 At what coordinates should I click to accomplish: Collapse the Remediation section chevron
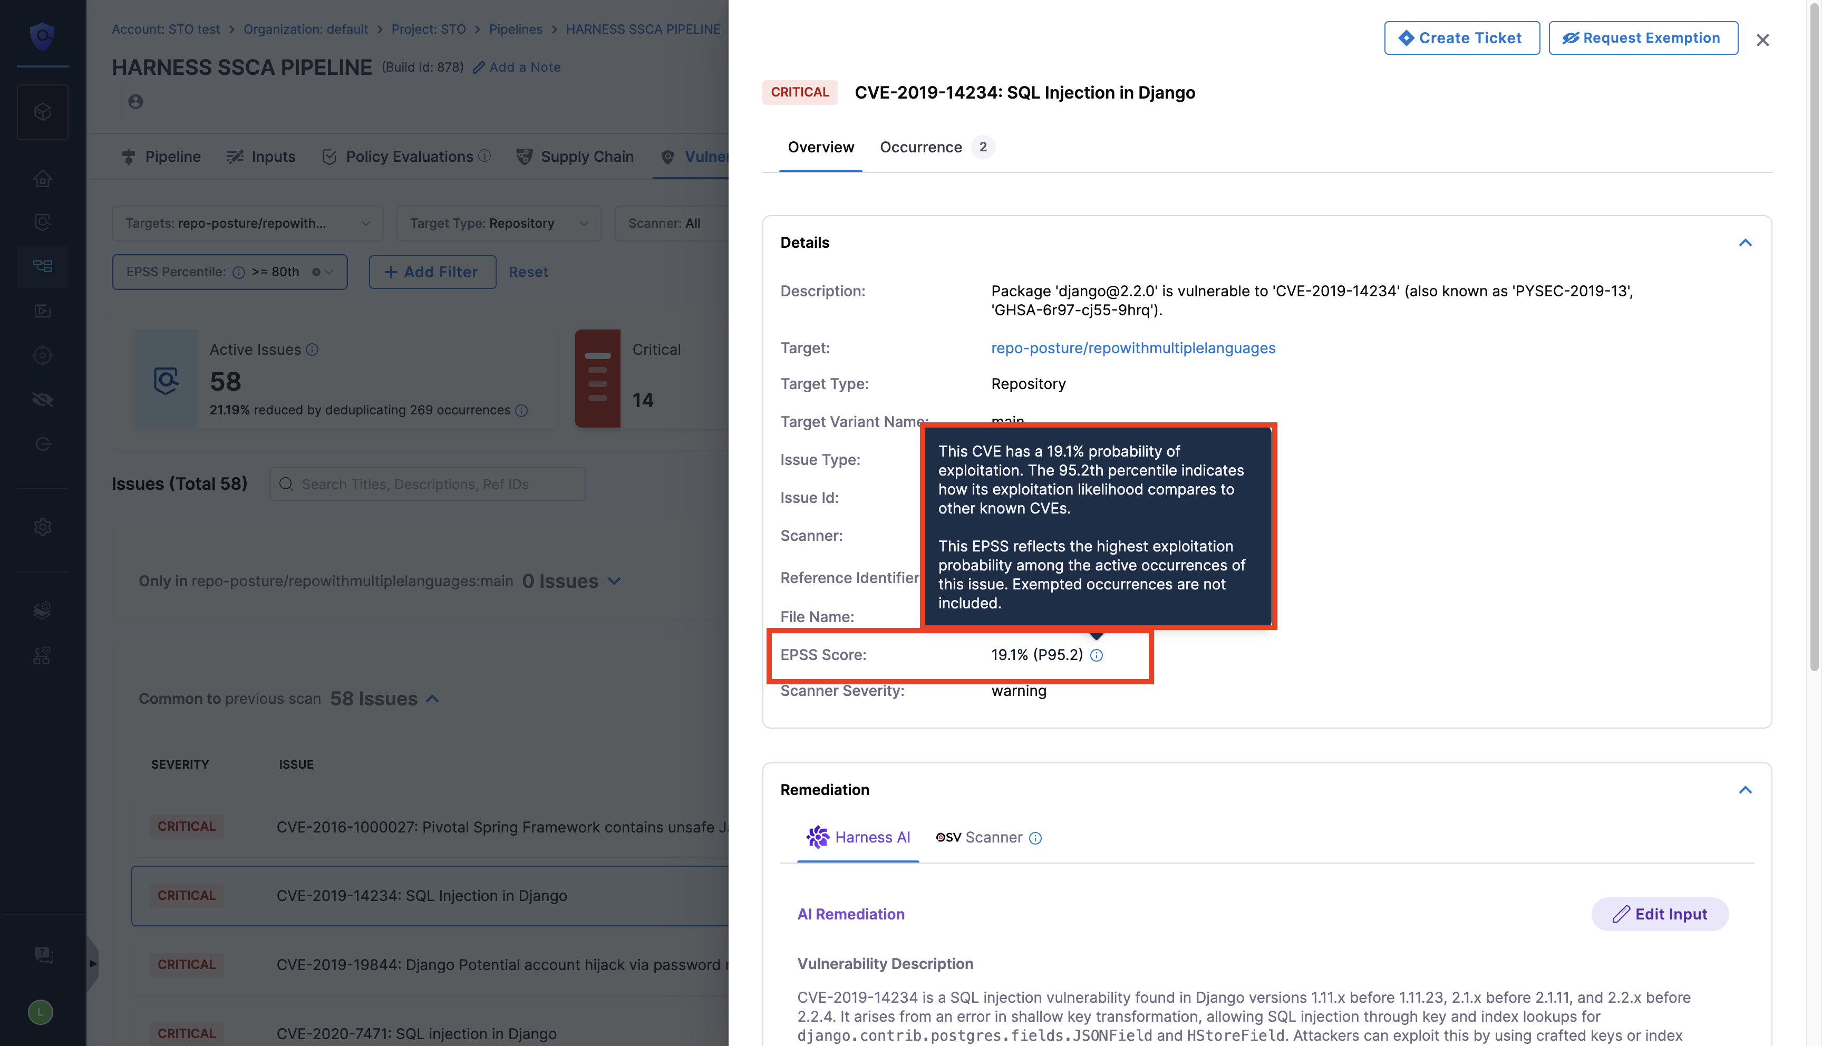pos(1745,790)
